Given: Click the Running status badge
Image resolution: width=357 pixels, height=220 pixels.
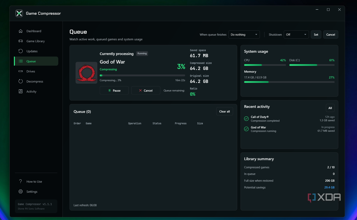Looking at the screenshot, I should (x=142, y=53).
